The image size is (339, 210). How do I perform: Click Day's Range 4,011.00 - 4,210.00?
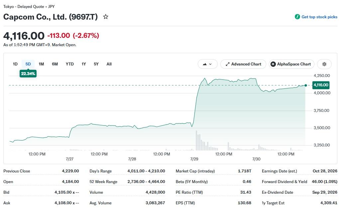click(x=146, y=171)
